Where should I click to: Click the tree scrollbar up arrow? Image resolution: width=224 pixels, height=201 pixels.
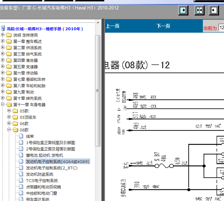98,22
